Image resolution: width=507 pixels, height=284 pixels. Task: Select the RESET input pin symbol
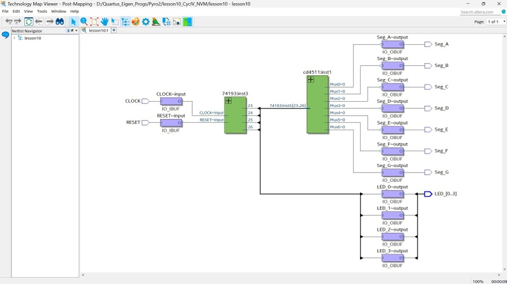click(145, 123)
